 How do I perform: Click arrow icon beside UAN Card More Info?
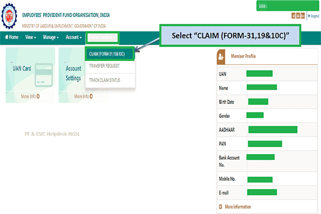coord(38,96)
